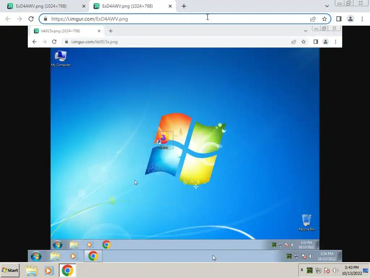Open side panel icon in pictured inner browser
Viewport: 370px width, 278px height.
click(x=316, y=42)
